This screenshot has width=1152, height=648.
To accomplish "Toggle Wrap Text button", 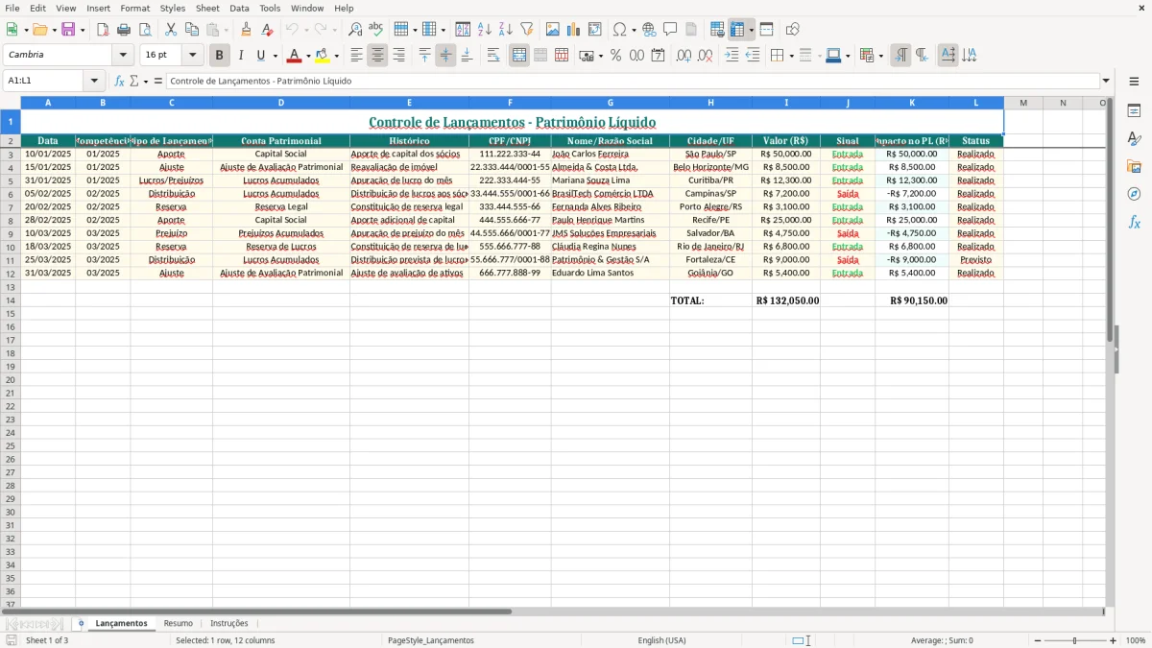I will (492, 56).
